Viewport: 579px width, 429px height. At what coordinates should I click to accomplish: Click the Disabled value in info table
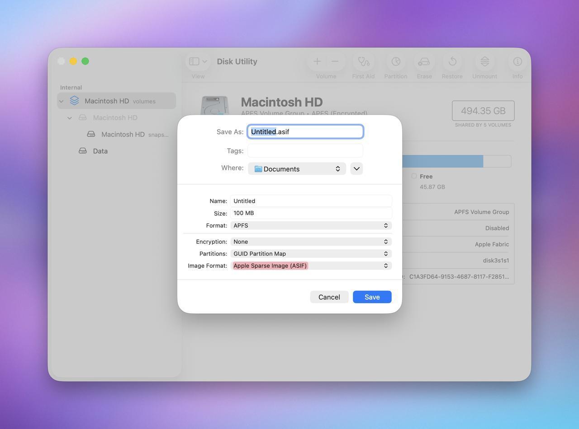[x=497, y=228]
